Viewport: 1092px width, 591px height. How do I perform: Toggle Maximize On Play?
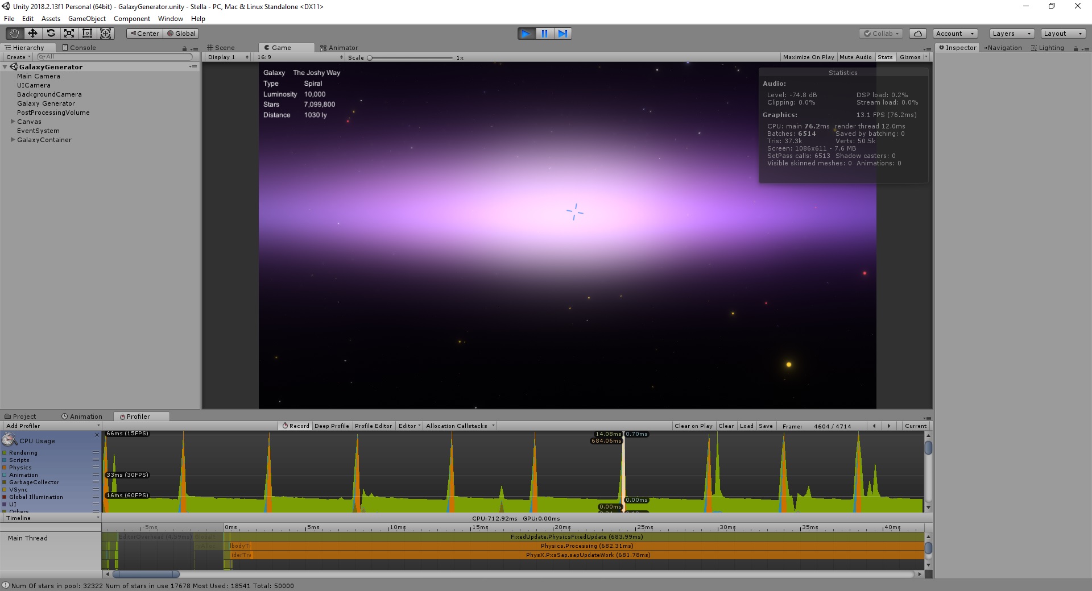(x=808, y=57)
